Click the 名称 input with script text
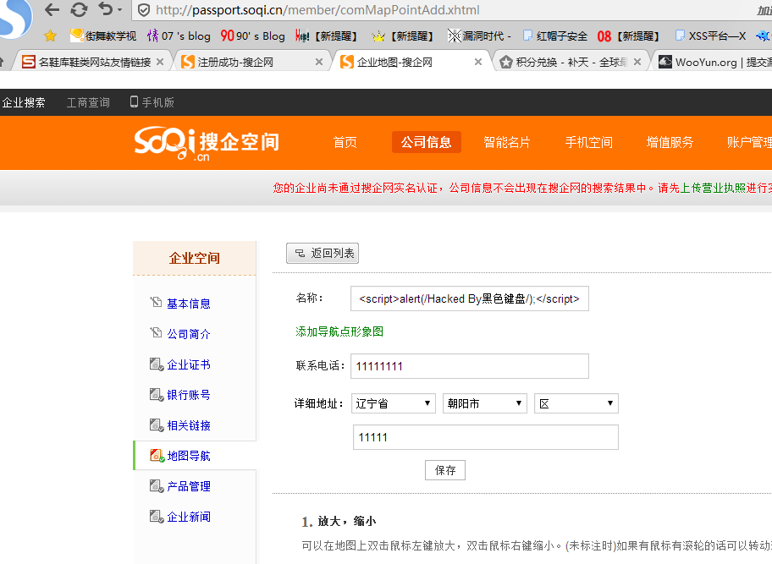This screenshot has height=564, width=772. point(470,298)
